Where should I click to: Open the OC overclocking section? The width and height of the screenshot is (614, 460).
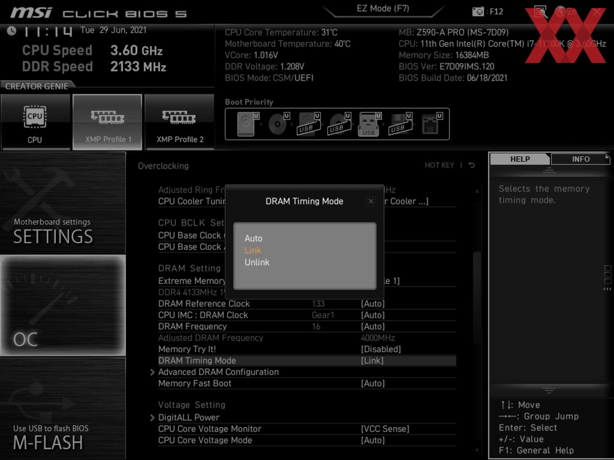(63, 306)
